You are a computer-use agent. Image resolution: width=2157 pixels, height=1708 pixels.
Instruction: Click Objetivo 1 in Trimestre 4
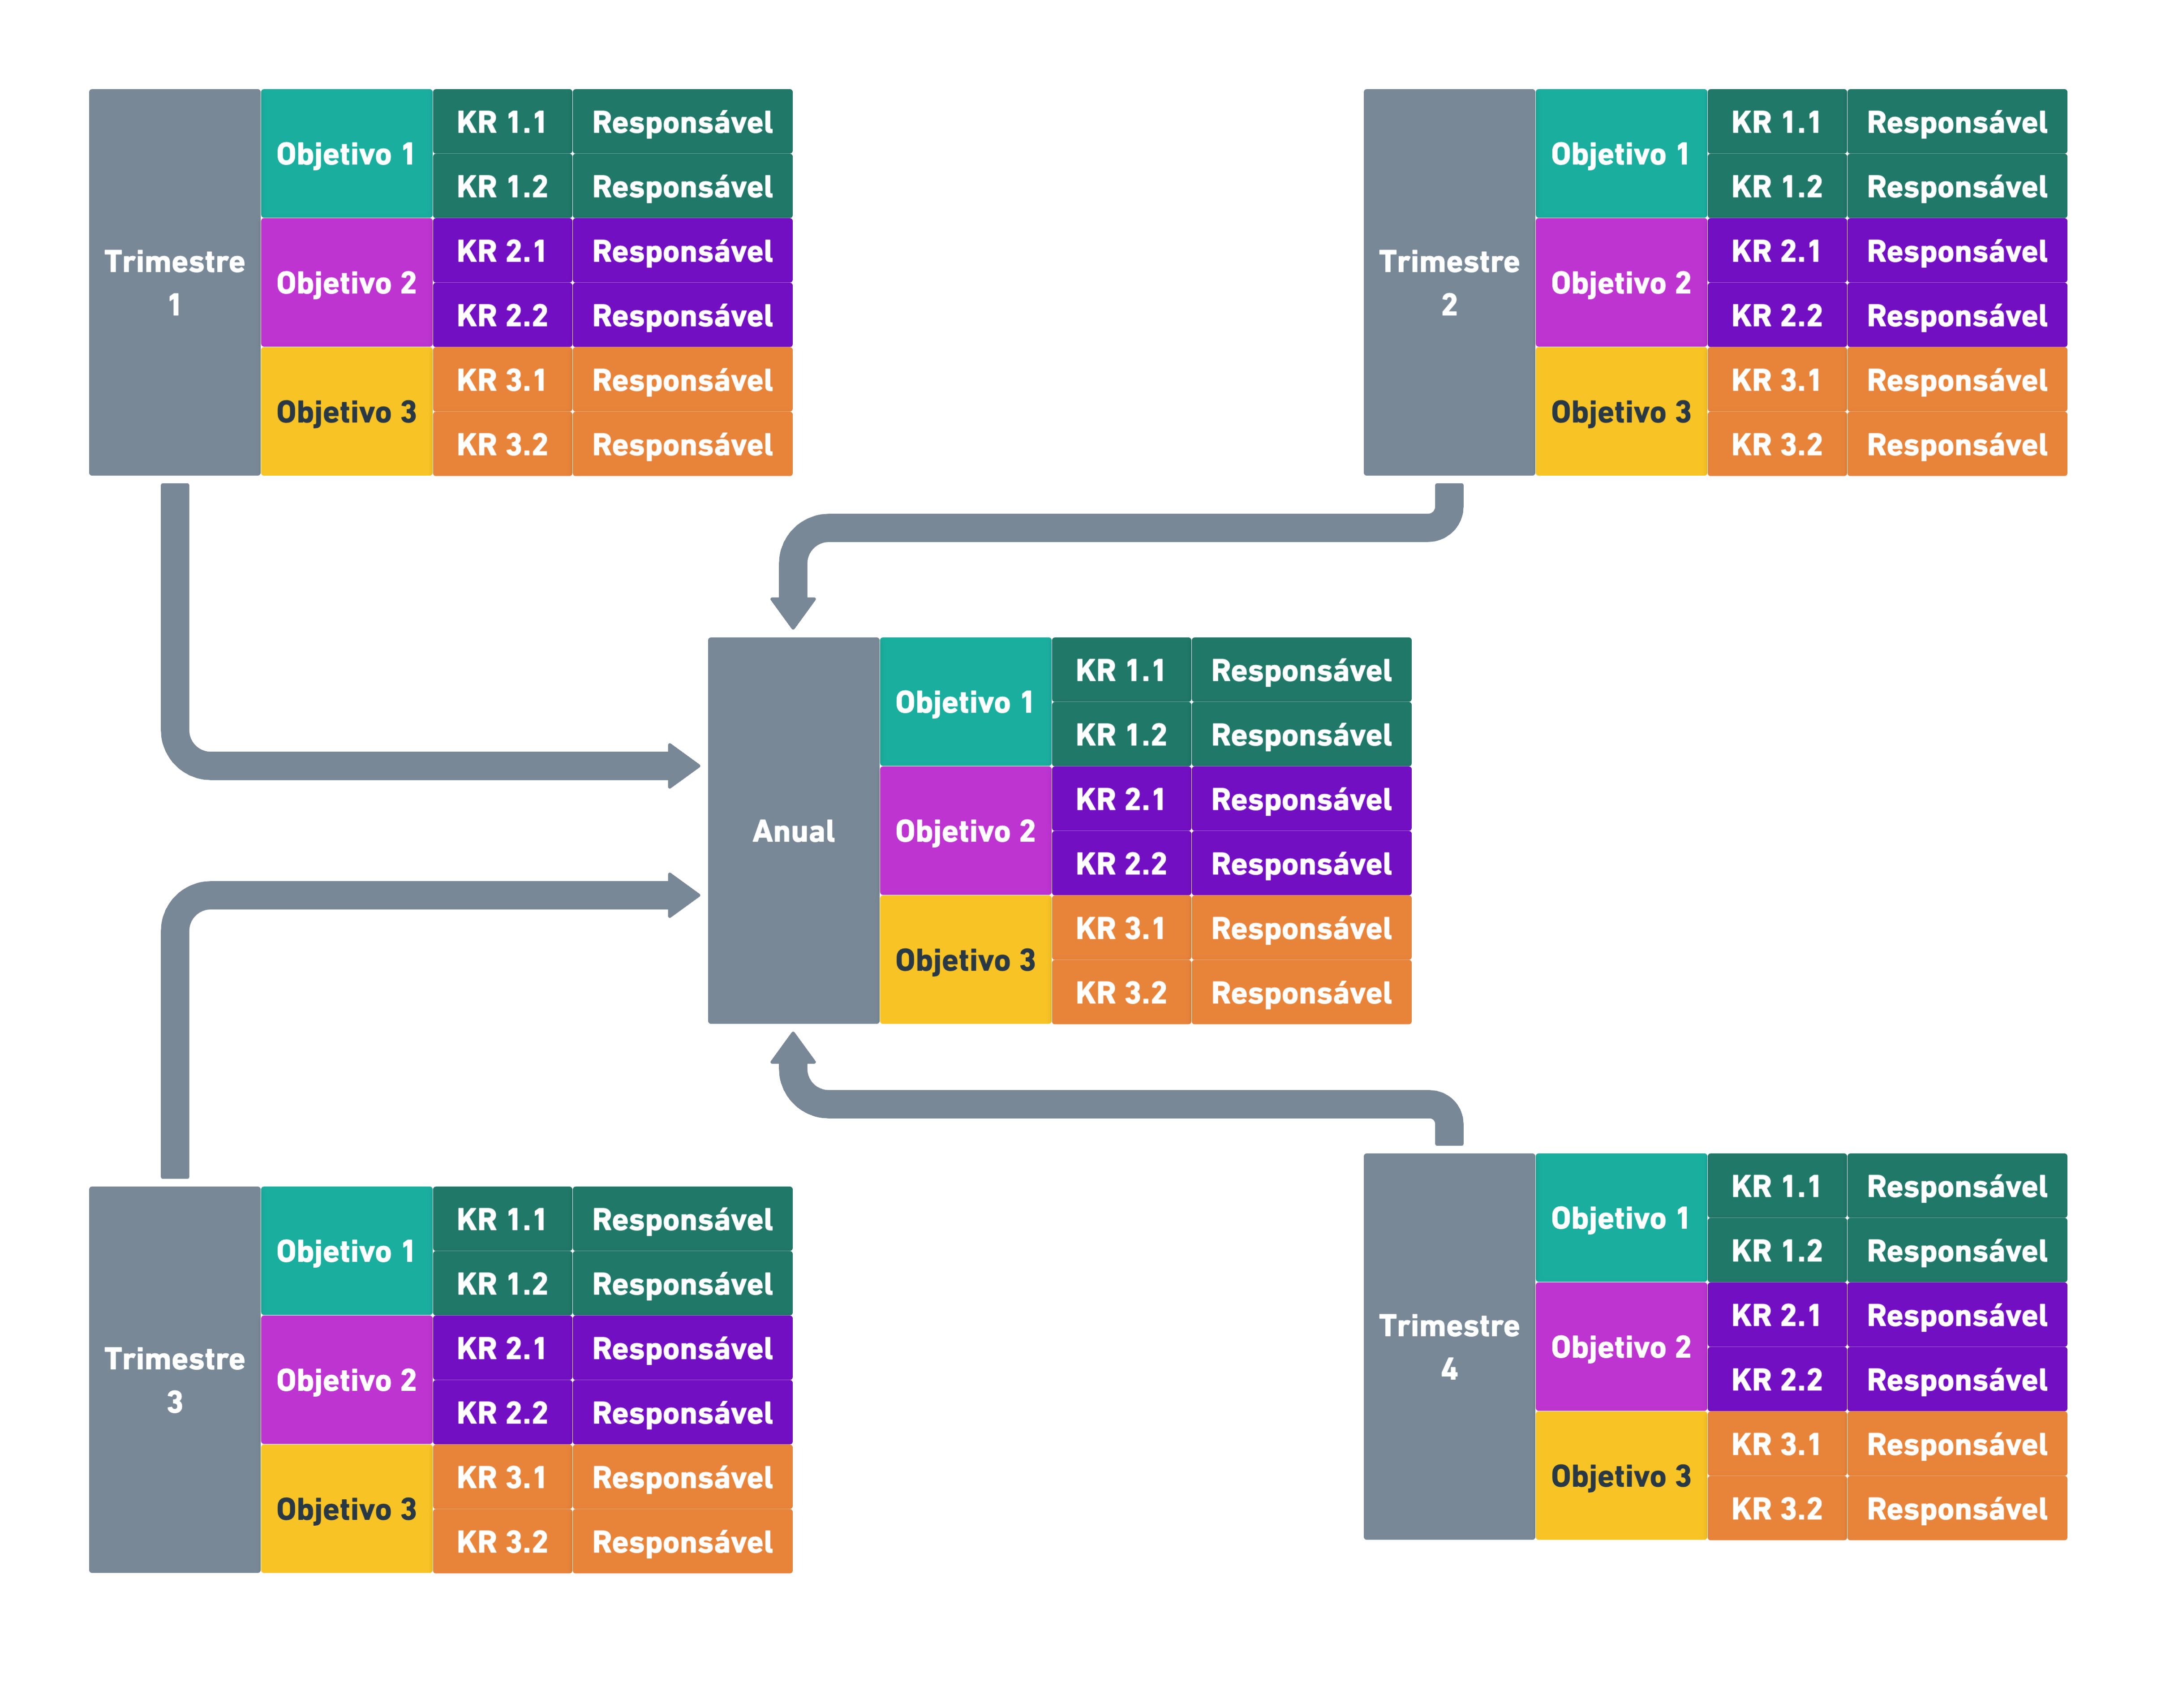(1621, 1217)
